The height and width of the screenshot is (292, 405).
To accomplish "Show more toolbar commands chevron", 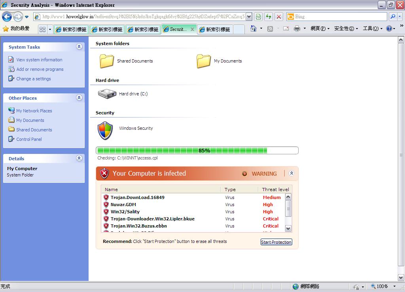I will [402, 26].
